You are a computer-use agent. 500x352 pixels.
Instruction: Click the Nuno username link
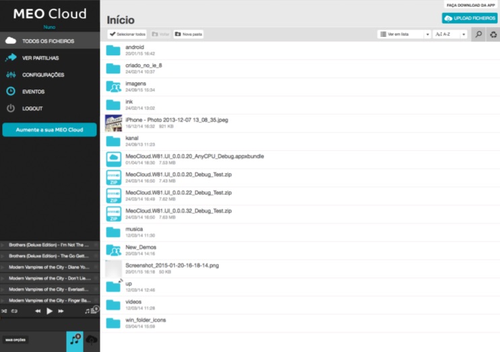pos(49,27)
